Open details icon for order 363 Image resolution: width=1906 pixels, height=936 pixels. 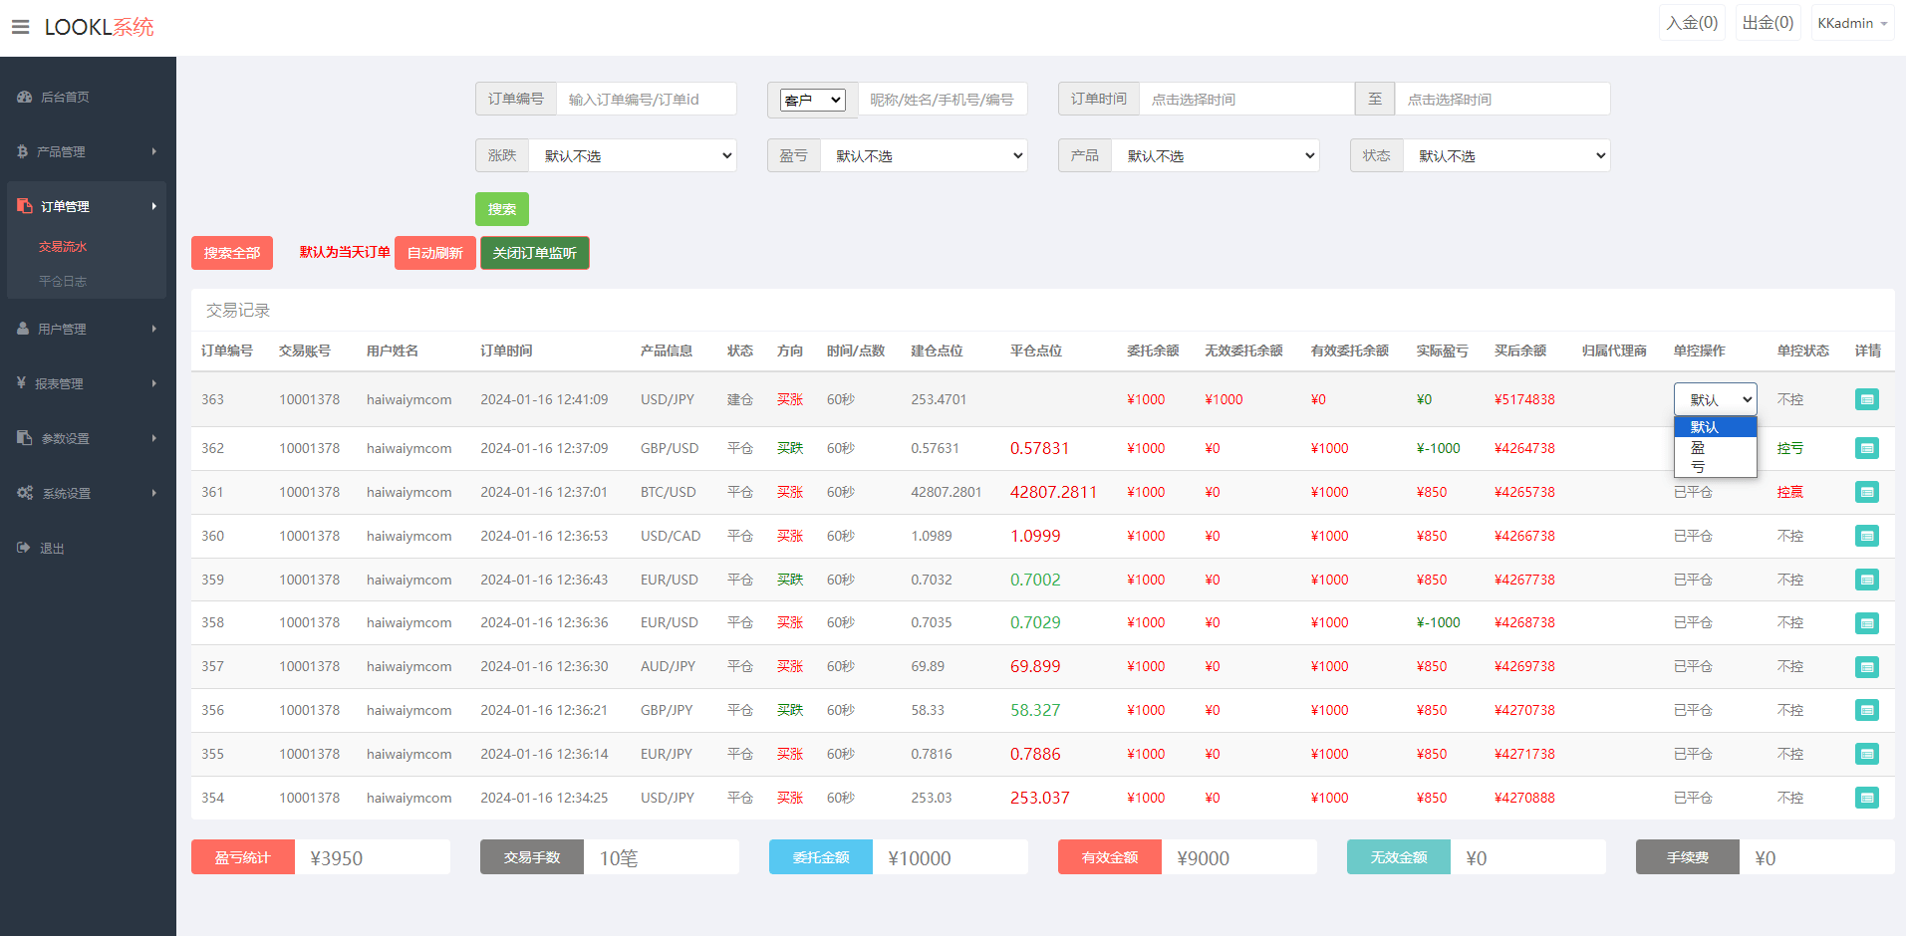point(1866,399)
